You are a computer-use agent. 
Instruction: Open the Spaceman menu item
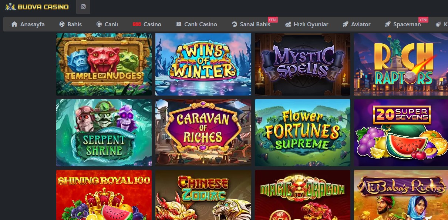click(403, 24)
